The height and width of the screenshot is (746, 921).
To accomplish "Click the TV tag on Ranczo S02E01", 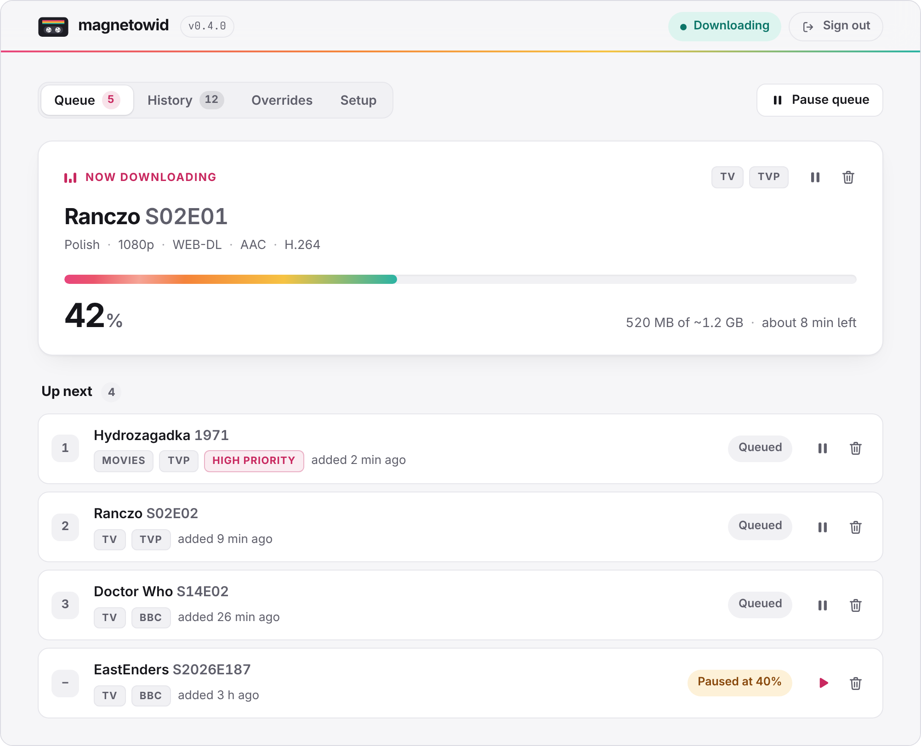I will (x=728, y=177).
